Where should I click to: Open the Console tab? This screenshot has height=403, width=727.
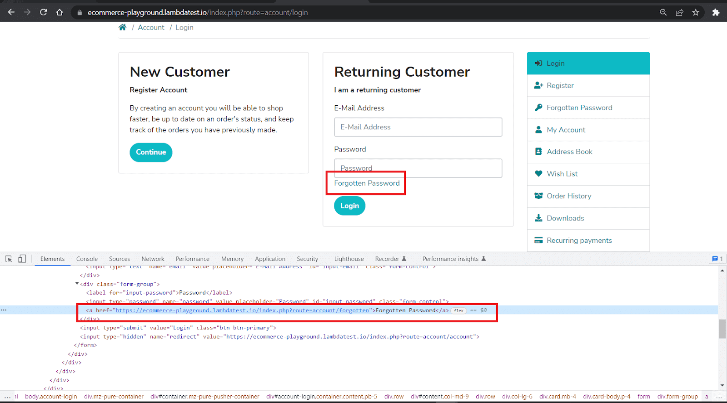coord(87,259)
